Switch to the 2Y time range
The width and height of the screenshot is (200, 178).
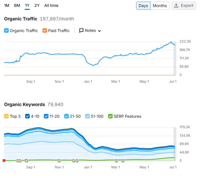37,6
